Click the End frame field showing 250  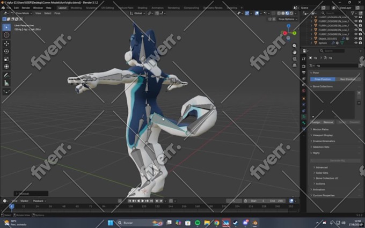tap(277, 201)
